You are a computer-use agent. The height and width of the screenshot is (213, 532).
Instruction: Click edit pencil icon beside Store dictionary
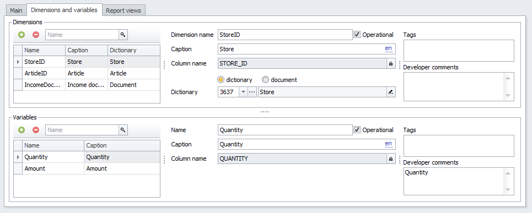point(390,92)
